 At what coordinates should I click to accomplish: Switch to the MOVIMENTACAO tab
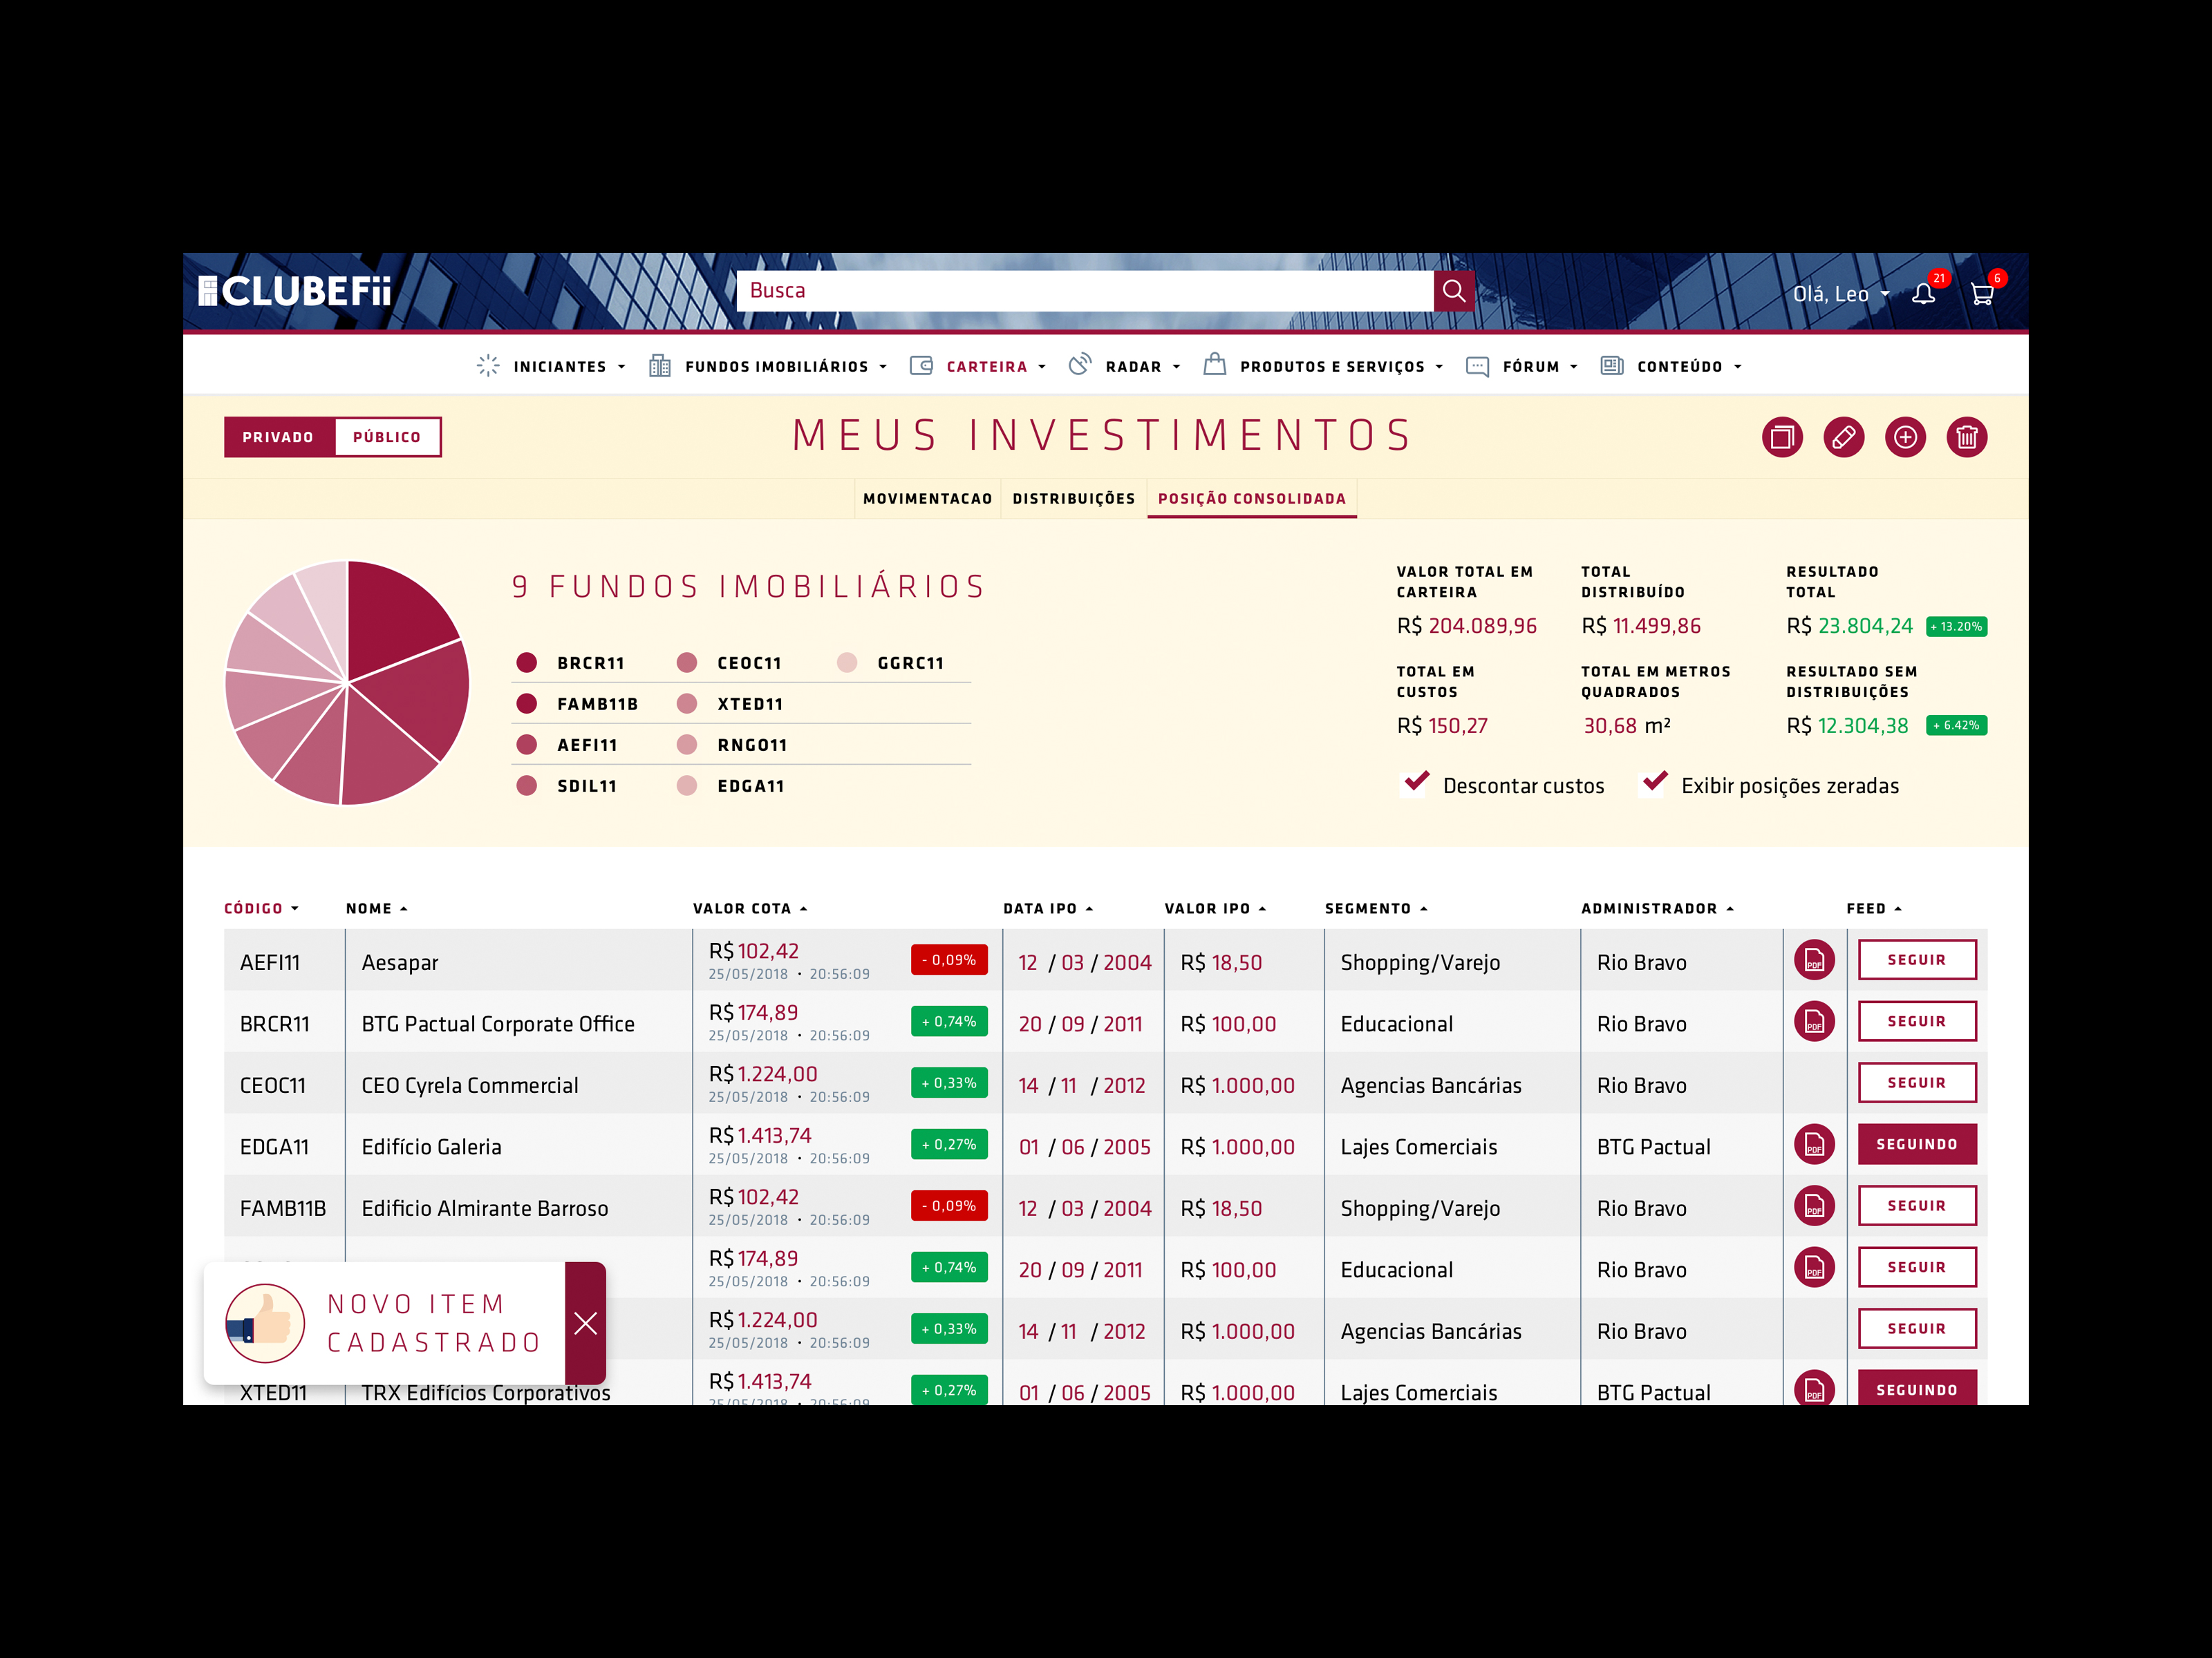[x=927, y=497]
